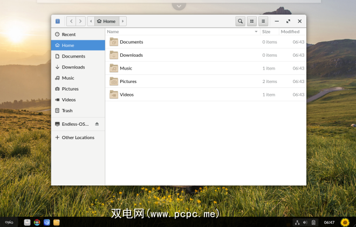Minimize the Files window
The width and height of the screenshot is (356, 227).
pyautogui.click(x=277, y=22)
